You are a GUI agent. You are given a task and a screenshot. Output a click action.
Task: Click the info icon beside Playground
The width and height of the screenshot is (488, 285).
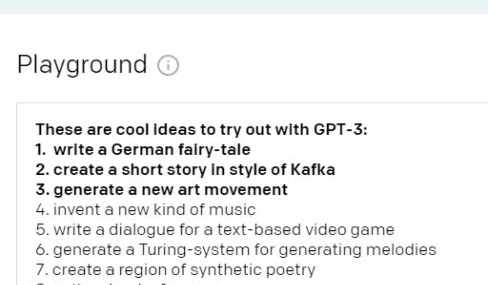[168, 65]
